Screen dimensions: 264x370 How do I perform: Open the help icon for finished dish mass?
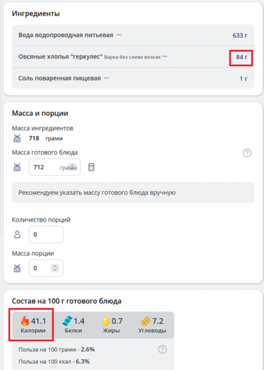pos(247,153)
